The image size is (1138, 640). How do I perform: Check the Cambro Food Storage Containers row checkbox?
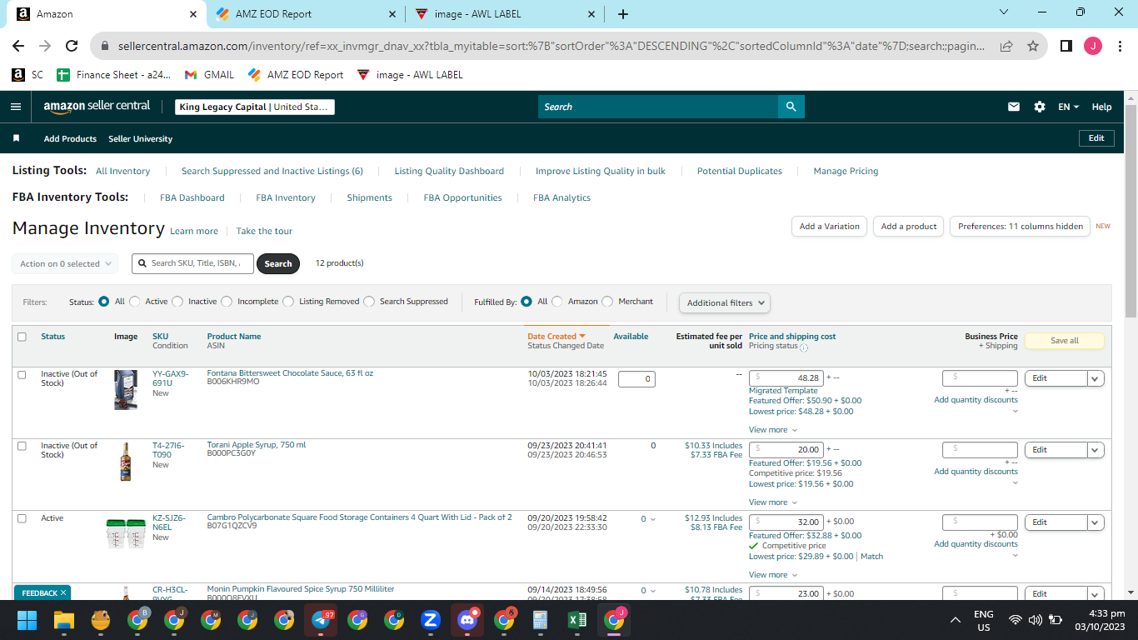click(22, 518)
